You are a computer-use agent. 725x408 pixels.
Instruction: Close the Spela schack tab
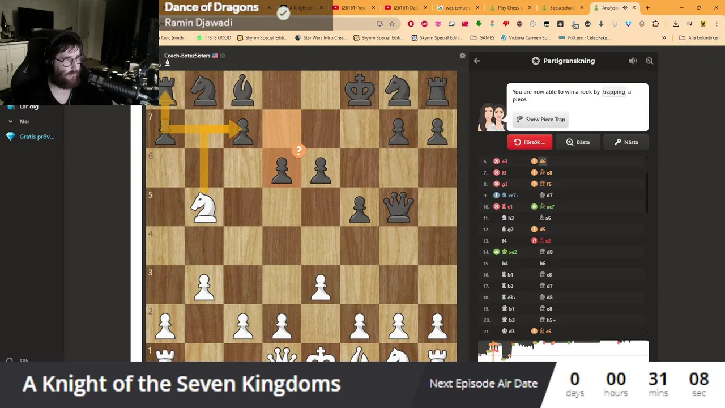(582, 8)
